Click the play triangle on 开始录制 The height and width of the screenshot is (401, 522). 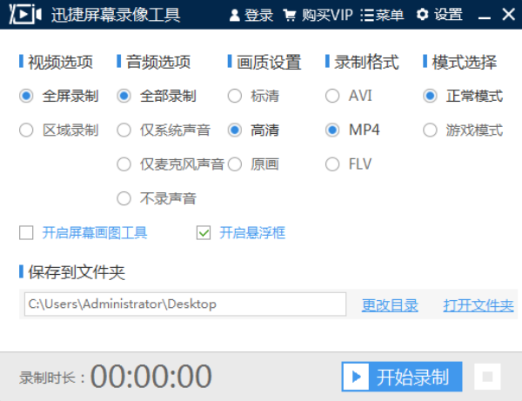[x=356, y=377]
